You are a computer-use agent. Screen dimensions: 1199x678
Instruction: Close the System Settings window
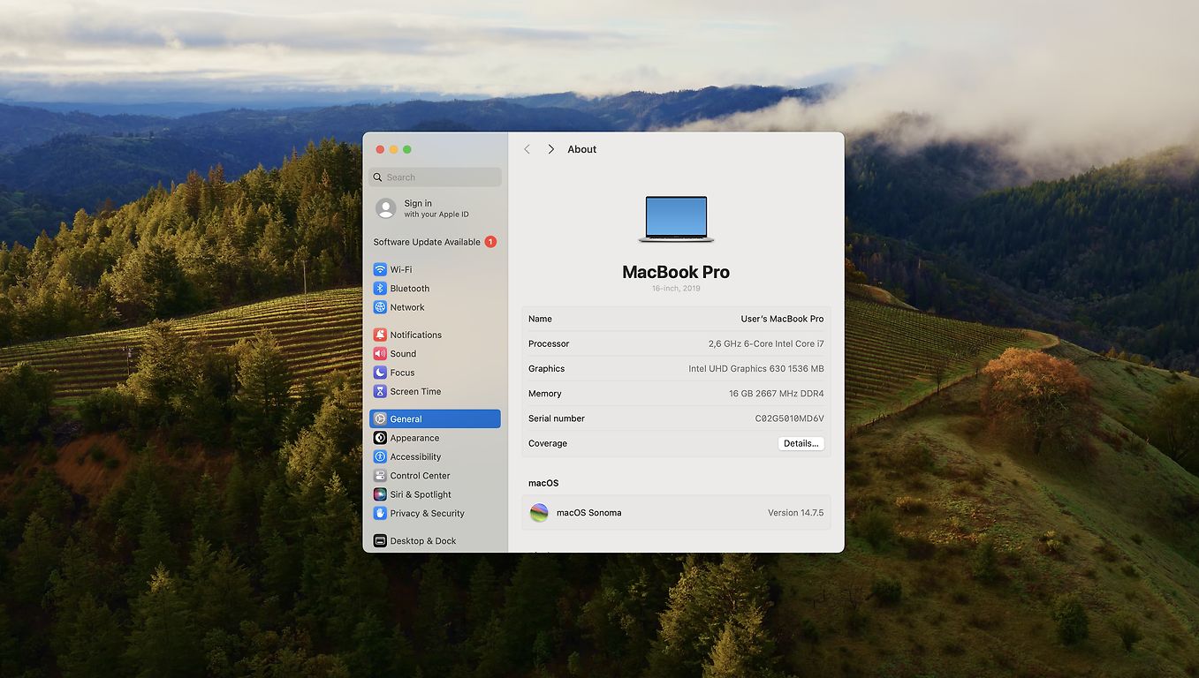[380, 149]
